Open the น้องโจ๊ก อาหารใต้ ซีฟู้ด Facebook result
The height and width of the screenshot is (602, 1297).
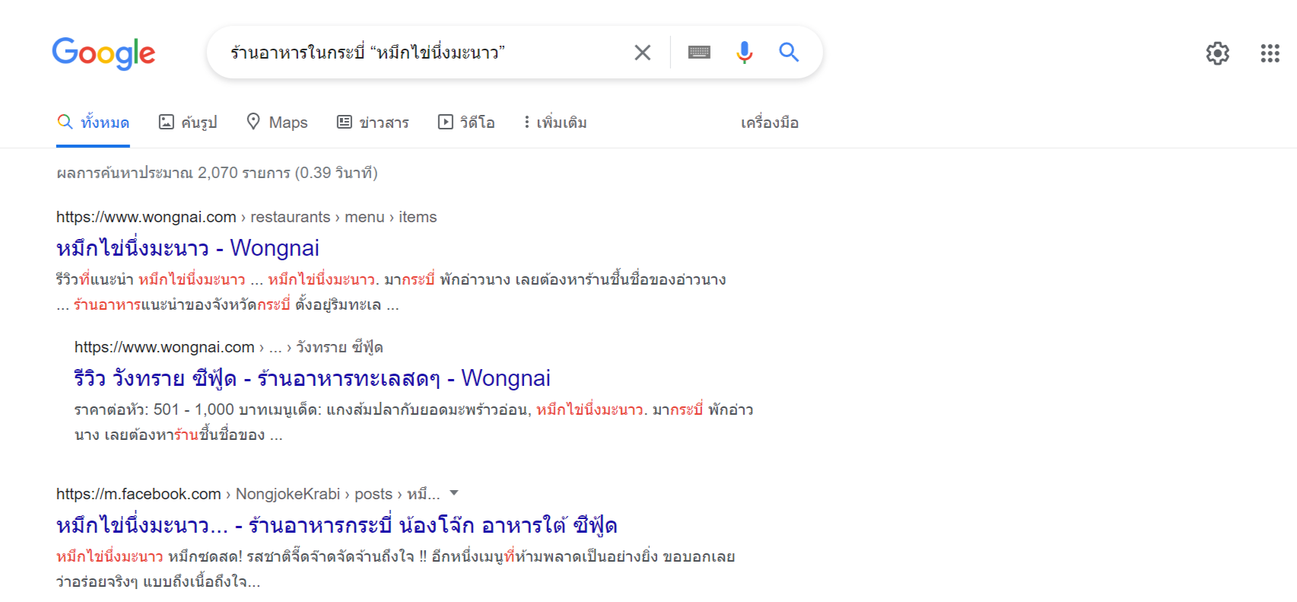(336, 525)
